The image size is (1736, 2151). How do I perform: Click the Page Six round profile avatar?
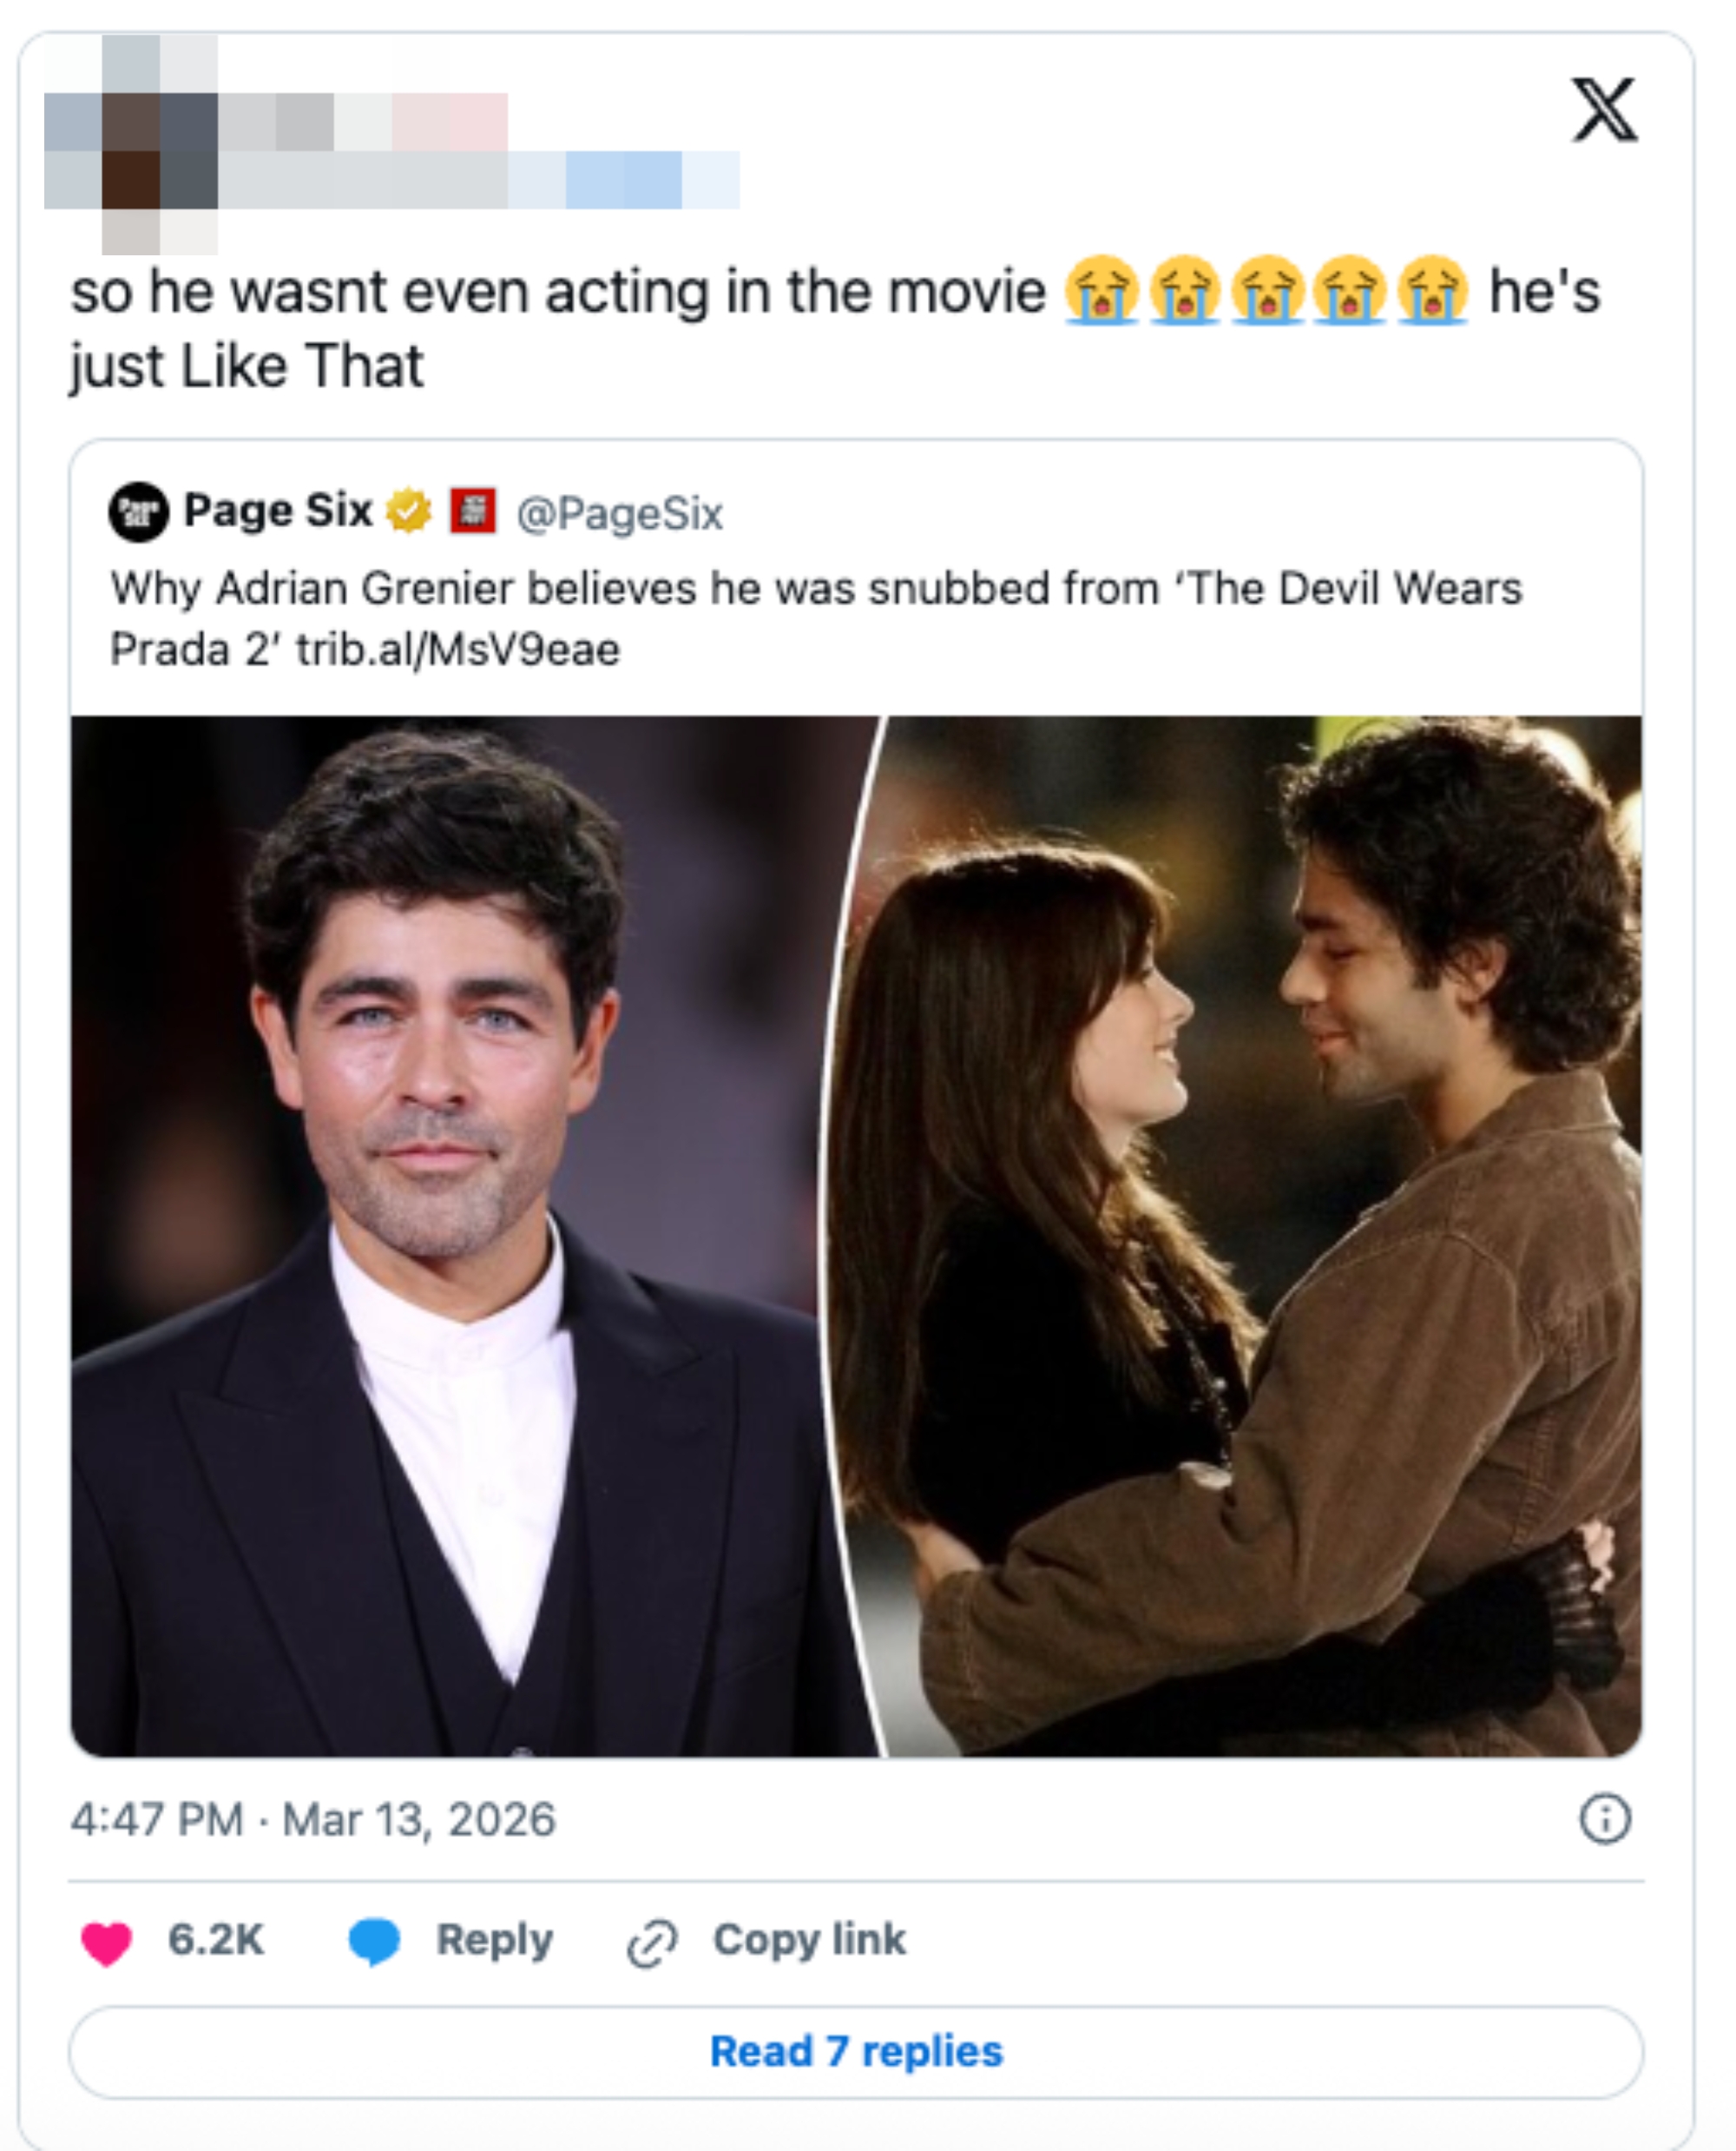(x=138, y=512)
